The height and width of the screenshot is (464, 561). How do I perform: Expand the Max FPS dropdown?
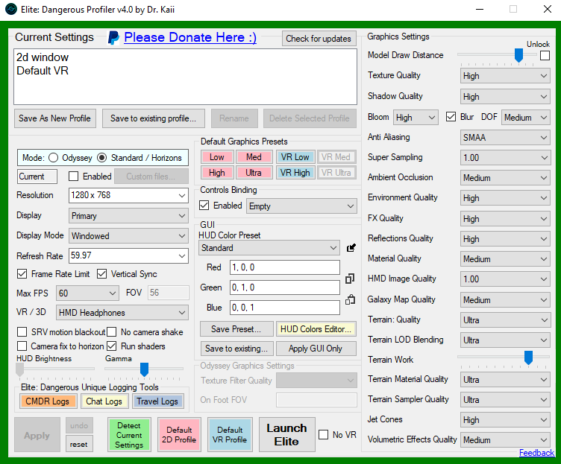87,293
